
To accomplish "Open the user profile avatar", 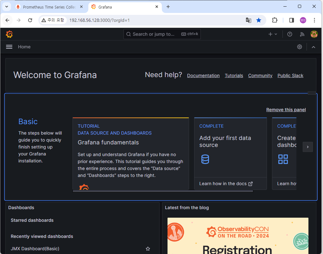I will point(314,34).
